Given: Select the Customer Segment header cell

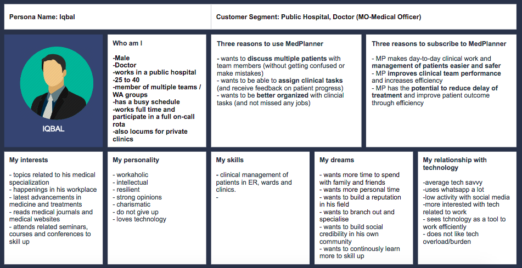Looking at the screenshot, I should [x=363, y=17].
